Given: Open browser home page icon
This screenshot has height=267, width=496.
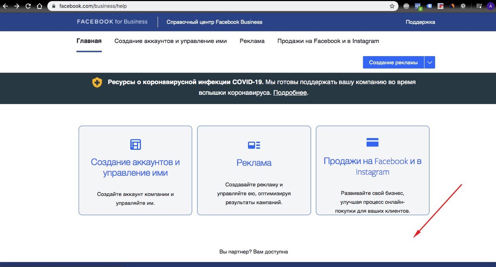Looking at the screenshot, I should pos(39,6).
